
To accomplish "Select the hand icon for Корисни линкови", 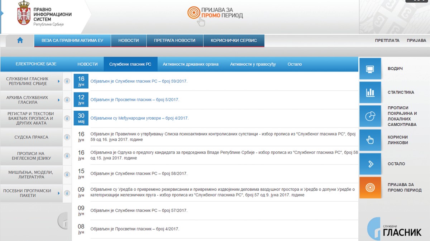I will 371,140.
